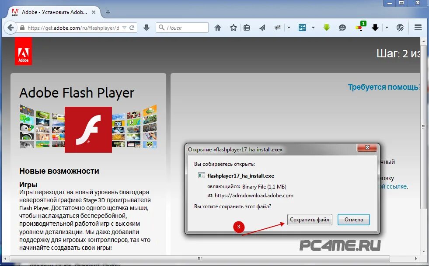The width and height of the screenshot is (429, 266).
Task: Click the Adobe Flash Player title
Action: pos(77,93)
